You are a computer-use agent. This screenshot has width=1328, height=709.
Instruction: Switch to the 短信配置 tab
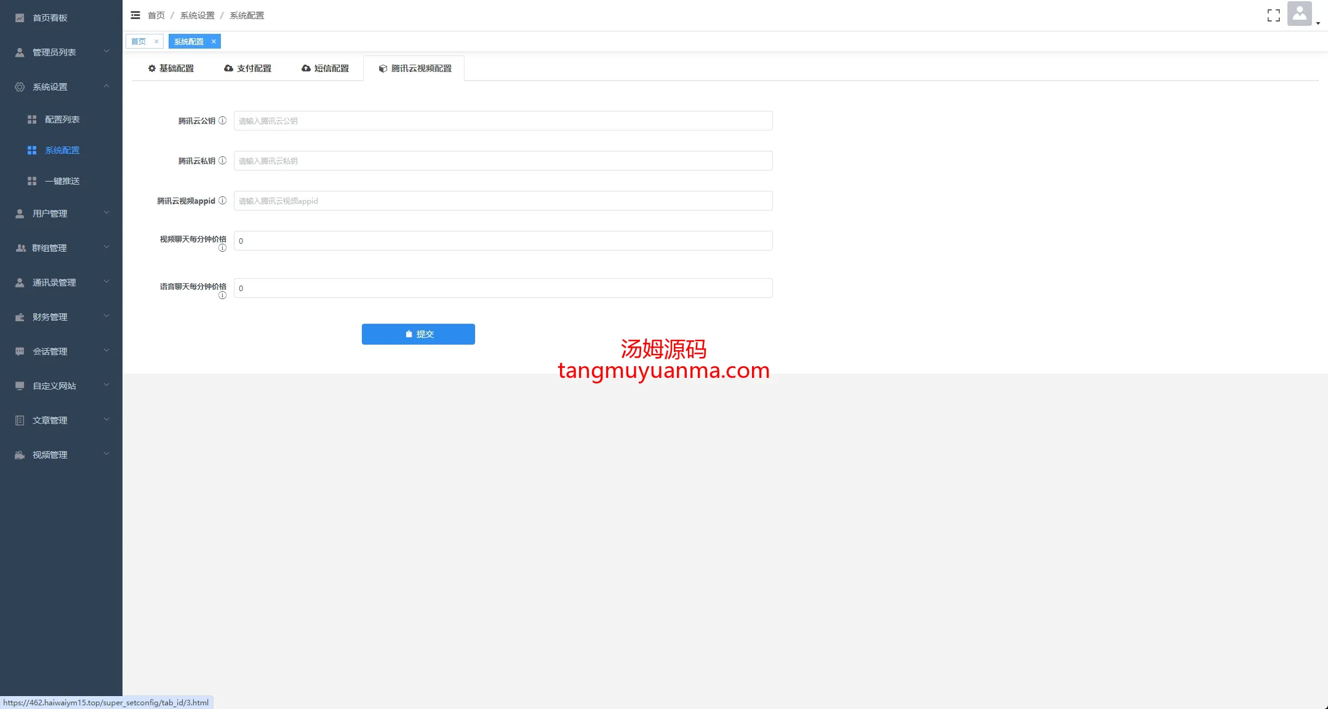(x=325, y=68)
